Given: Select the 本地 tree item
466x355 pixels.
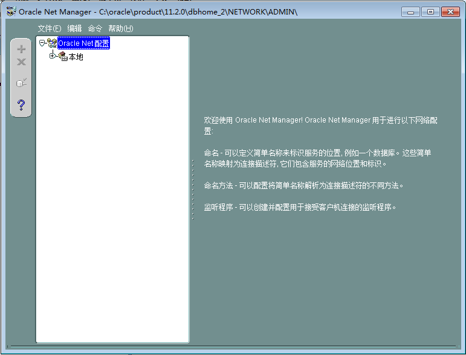Looking at the screenshot, I should [x=76, y=57].
